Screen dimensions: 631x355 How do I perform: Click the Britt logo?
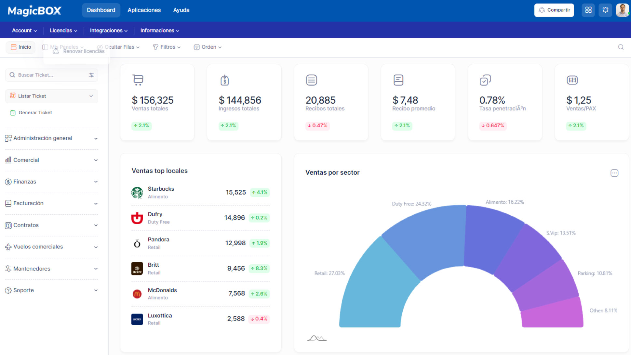point(137,269)
